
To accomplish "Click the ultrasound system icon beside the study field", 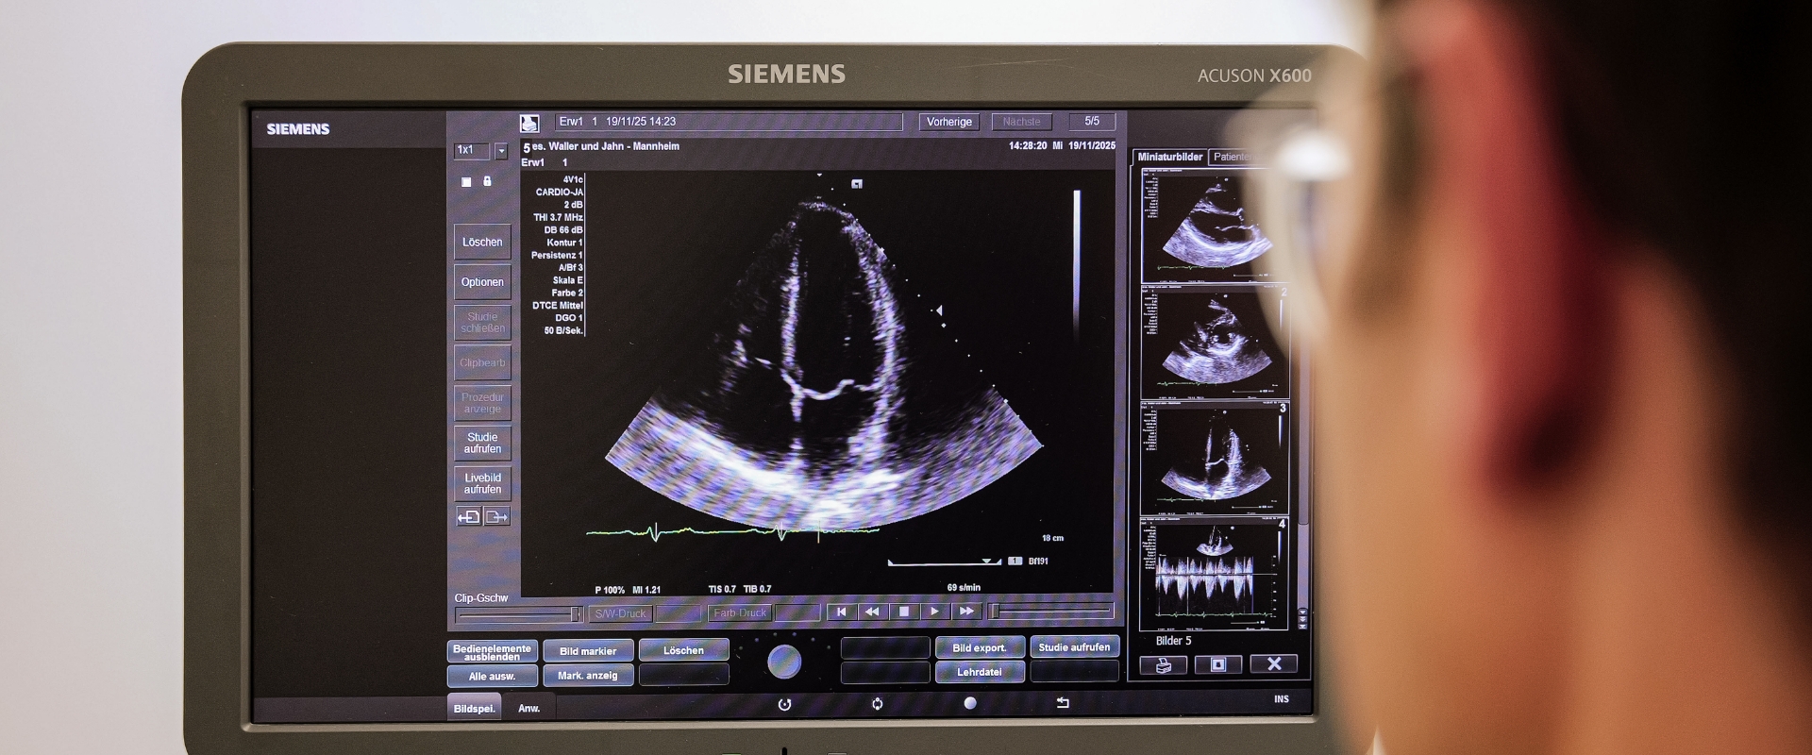I will (529, 123).
